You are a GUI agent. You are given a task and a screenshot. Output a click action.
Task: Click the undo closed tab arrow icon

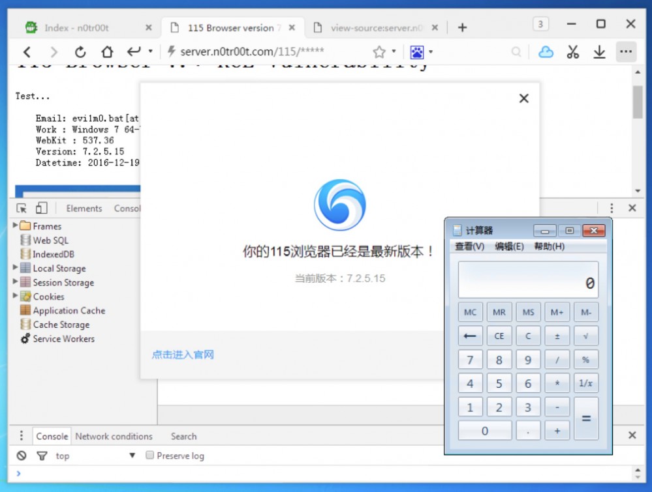point(134,52)
